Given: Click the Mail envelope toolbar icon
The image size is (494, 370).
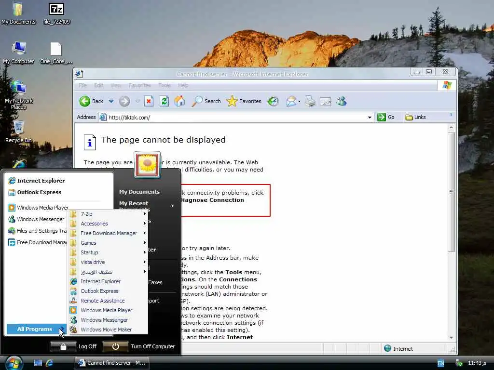Looking at the screenshot, I should (x=291, y=101).
